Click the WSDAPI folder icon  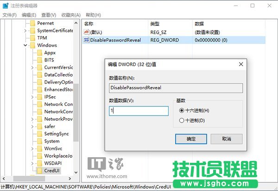tap(40, 163)
